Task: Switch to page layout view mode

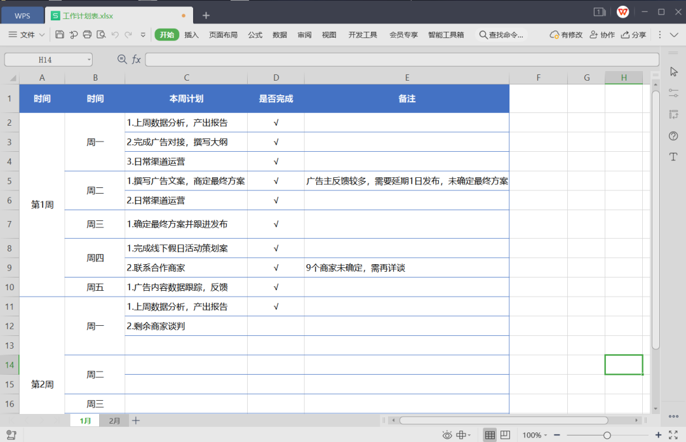Action: [x=505, y=435]
